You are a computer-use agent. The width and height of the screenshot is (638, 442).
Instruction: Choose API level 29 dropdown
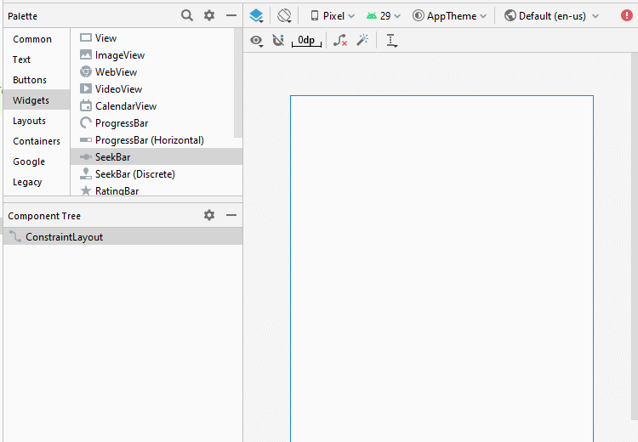[x=384, y=16]
